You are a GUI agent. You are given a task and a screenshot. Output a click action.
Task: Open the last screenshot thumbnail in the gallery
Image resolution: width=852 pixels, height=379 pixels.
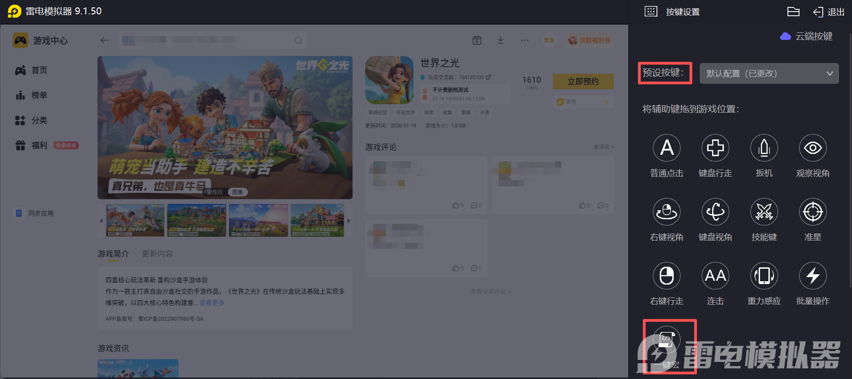click(318, 221)
